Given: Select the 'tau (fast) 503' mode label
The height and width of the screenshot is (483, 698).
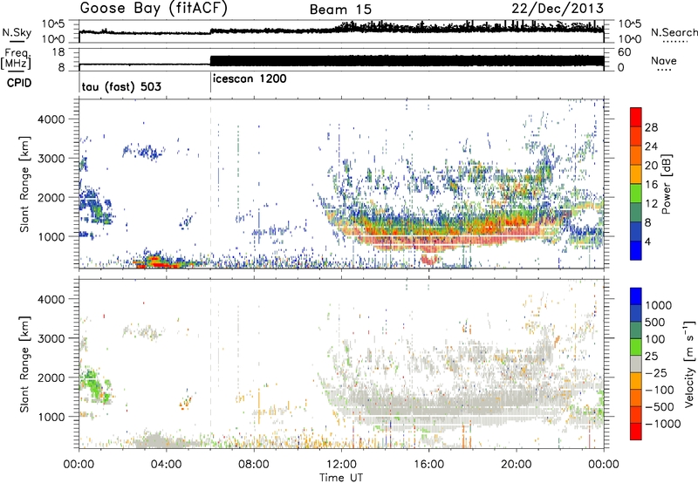Looking at the screenshot, I should [x=121, y=86].
